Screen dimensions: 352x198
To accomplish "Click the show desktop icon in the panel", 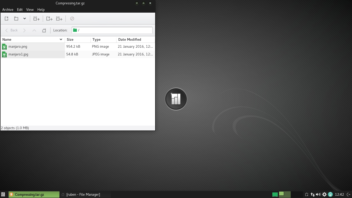I will click(275, 194).
